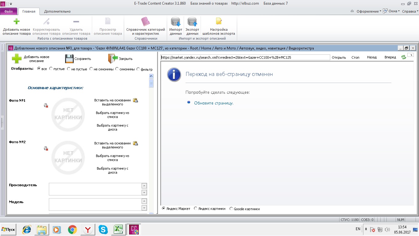
Task: Select the 'не пустые' display radio button
Action: point(69,69)
